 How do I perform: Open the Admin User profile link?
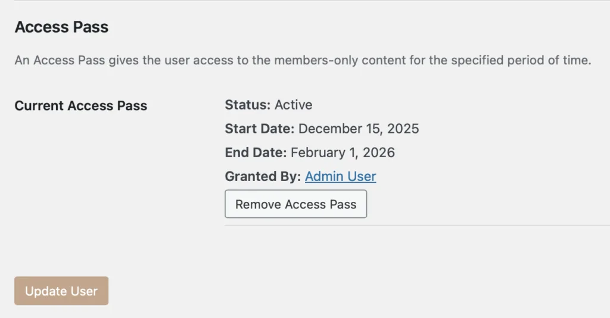(x=340, y=176)
